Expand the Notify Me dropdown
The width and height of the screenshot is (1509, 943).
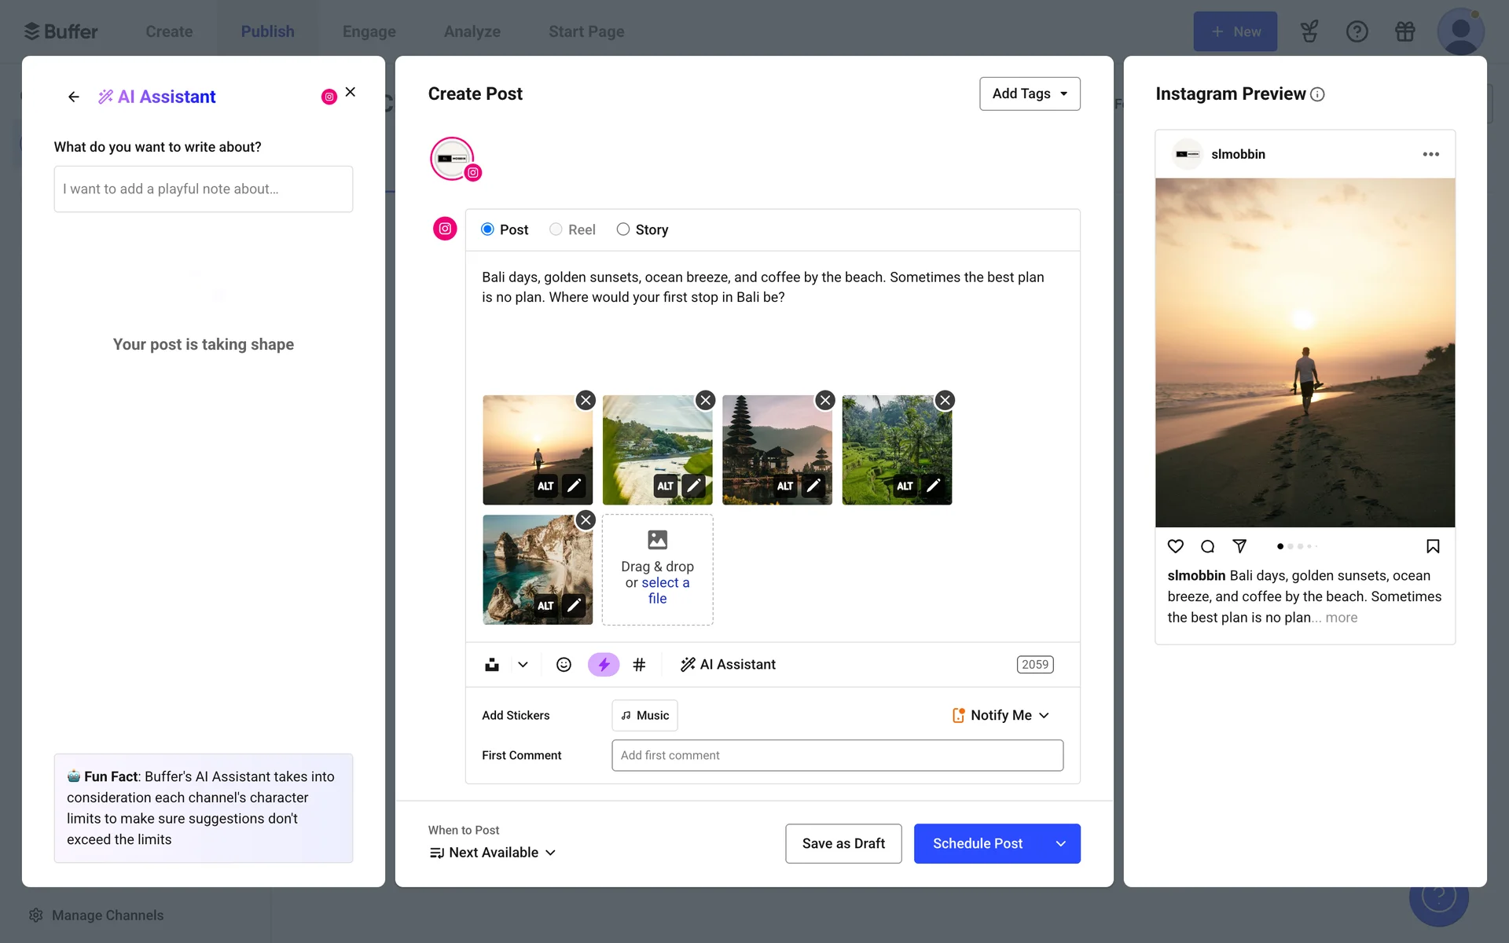1000,715
